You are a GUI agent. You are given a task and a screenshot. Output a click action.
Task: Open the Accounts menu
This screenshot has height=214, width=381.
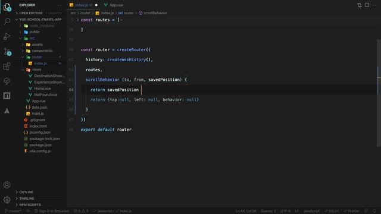[x=7, y=185]
